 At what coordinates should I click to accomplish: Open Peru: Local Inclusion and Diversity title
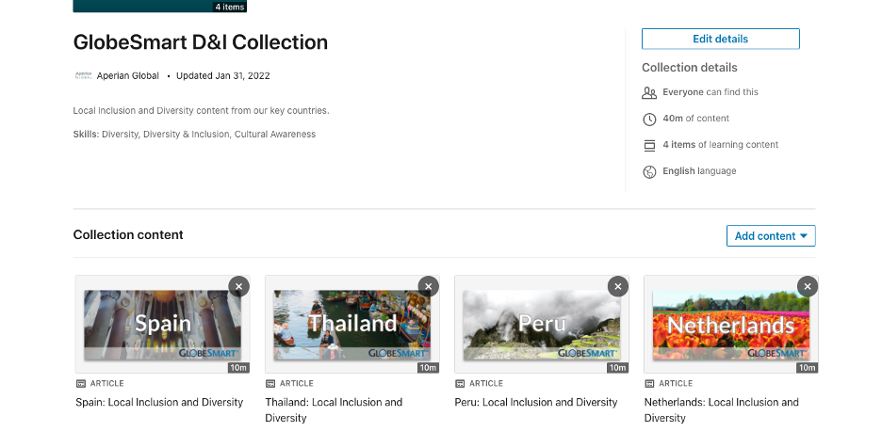(536, 403)
